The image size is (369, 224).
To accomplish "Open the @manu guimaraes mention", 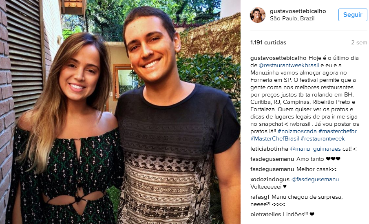I will [315, 149].
